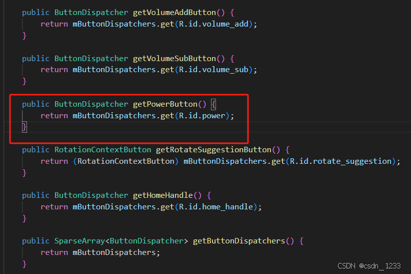Click the getHomeHandle method name

pos(163,195)
